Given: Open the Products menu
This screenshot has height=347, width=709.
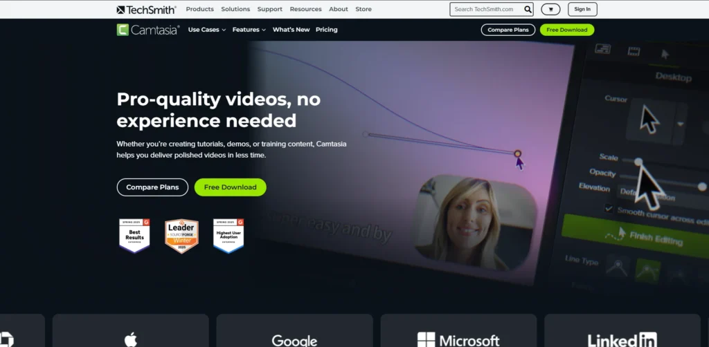Looking at the screenshot, I should pyautogui.click(x=200, y=9).
